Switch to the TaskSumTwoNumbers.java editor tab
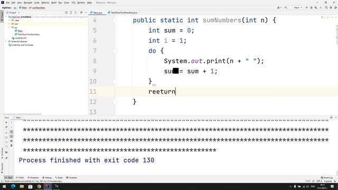 coord(124,13)
